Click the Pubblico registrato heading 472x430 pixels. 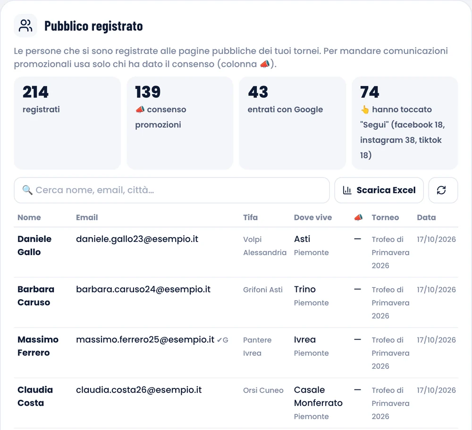pyautogui.click(x=93, y=26)
